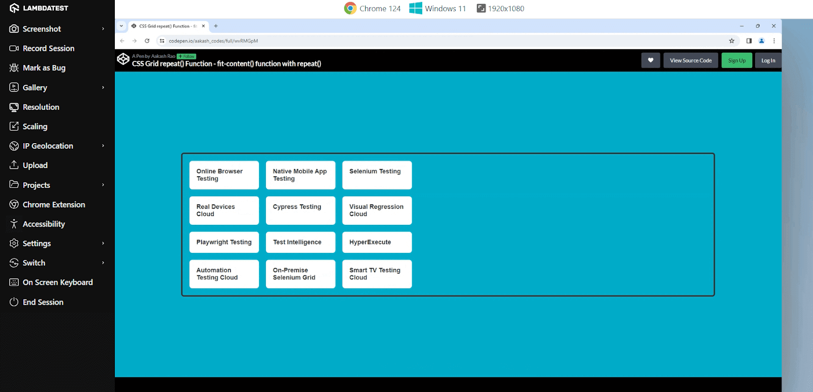Viewport: 813px width, 392px height.
Task: Expand the Settings submenu chevron
Action: (103, 243)
